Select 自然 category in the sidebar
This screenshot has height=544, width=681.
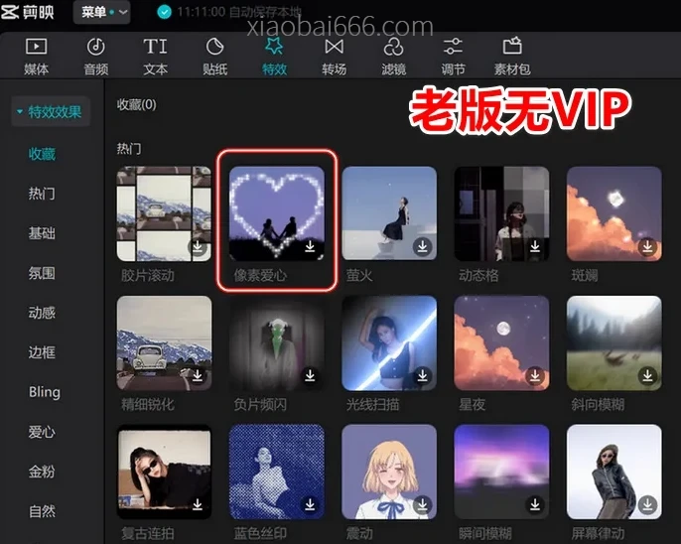click(42, 511)
